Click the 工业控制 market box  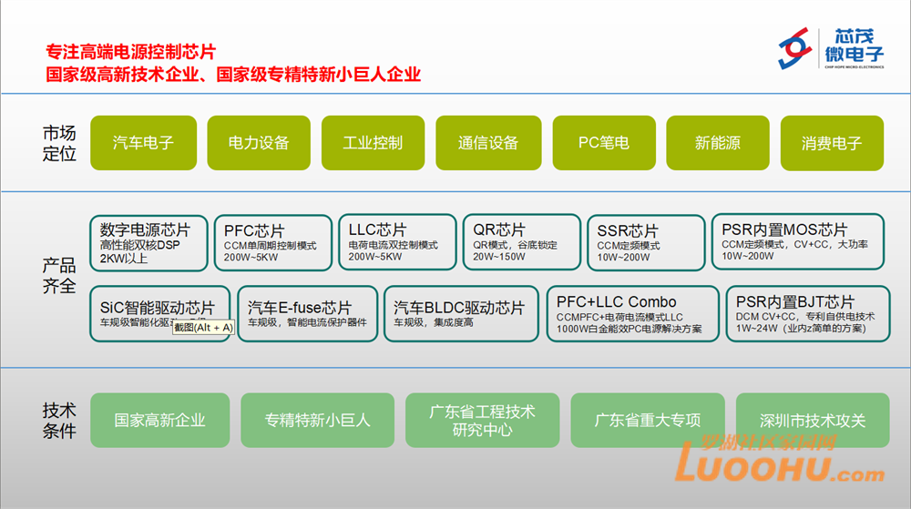tap(373, 143)
